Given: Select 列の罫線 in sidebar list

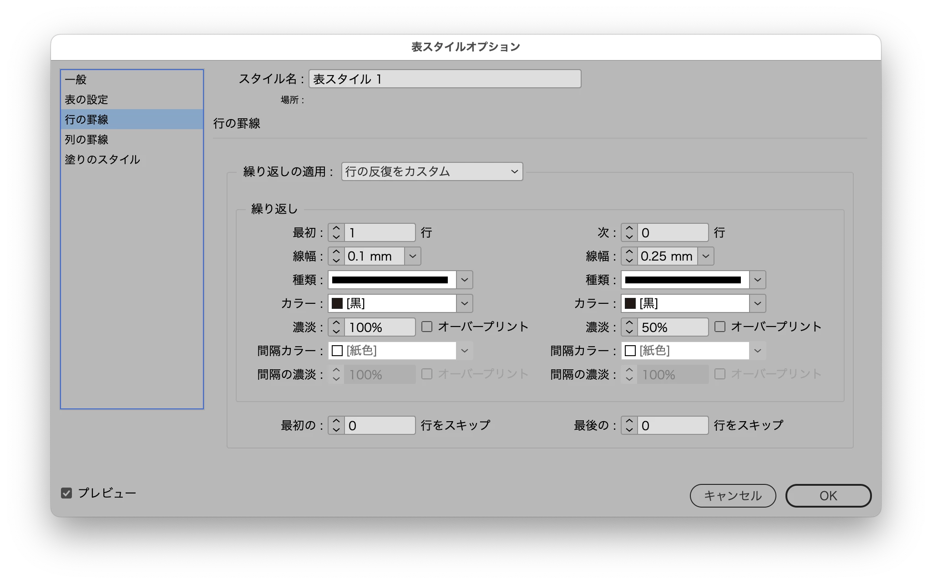Looking at the screenshot, I should click(86, 140).
